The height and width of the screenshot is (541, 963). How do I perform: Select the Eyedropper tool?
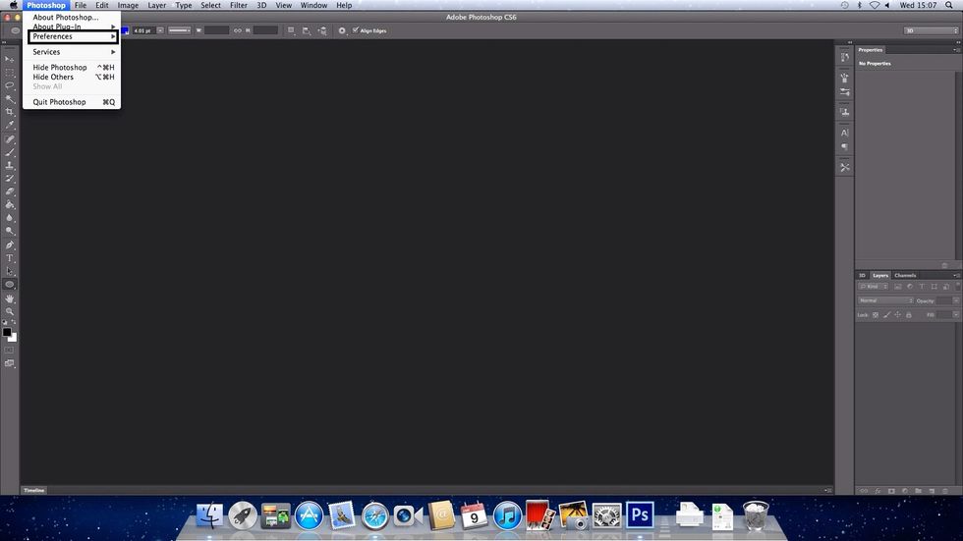pos(9,125)
